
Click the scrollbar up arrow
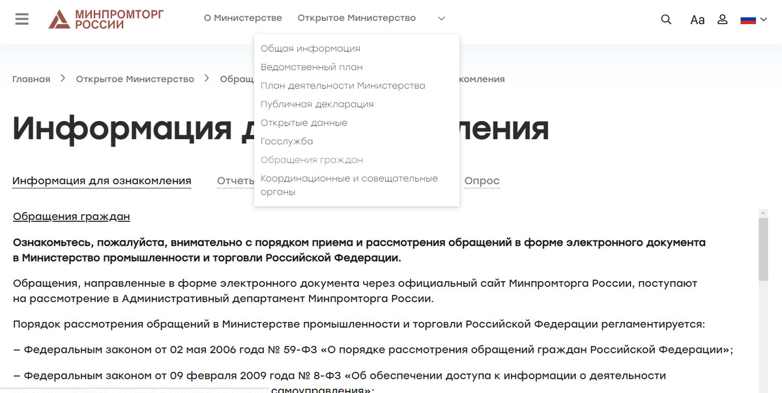pos(762,212)
